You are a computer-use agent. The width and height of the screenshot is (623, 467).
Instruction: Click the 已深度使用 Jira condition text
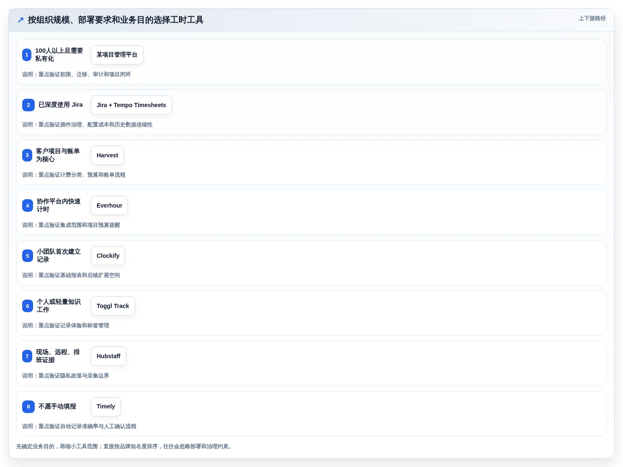[x=61, y=105]
